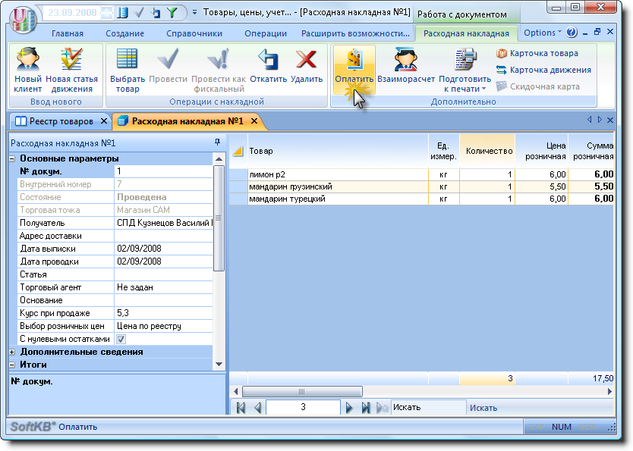
Task: Click the red Удалить cross icon
Action: [306, 59]
